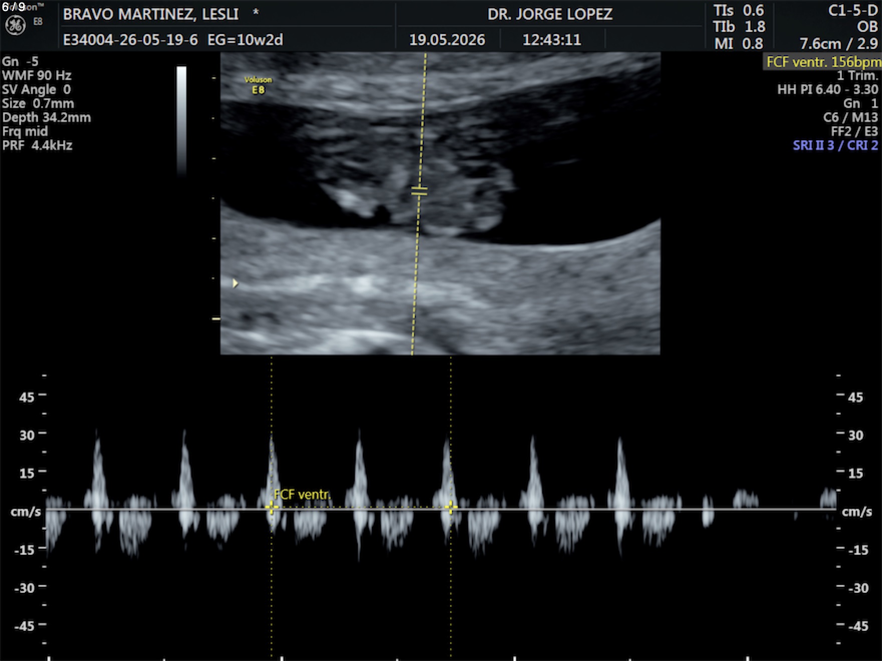The height and width of the screenshot is (661, 882).
Task: Click the grayscale map bar
Action: [x=181, y=119]
